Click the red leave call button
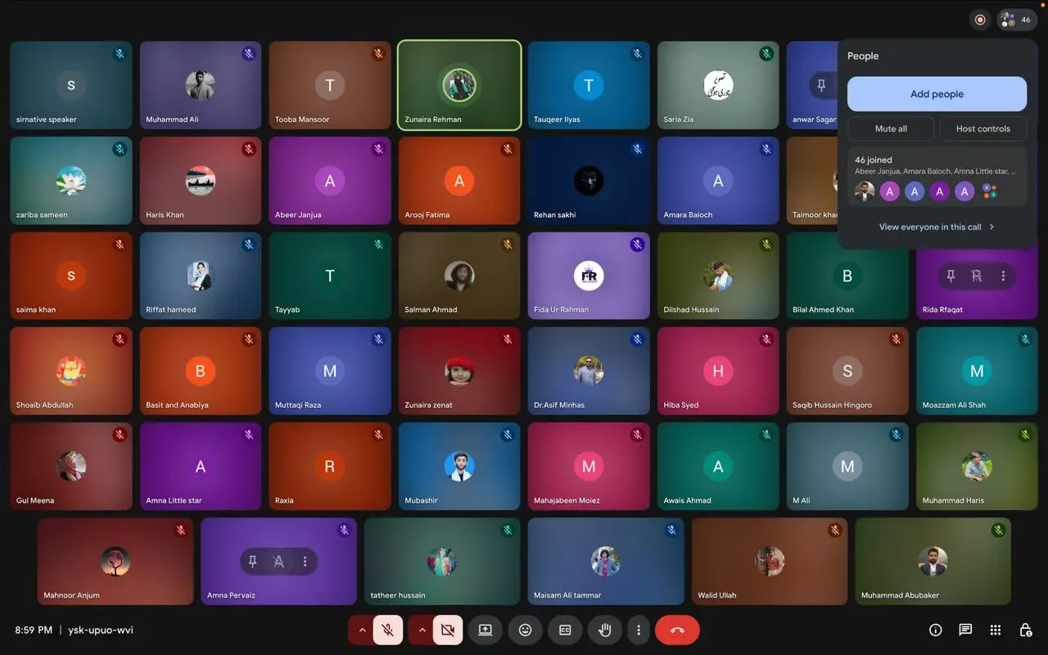This screenshot has height=655, width=1048. coord(677,630)
